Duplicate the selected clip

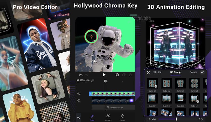click(124, 75)
